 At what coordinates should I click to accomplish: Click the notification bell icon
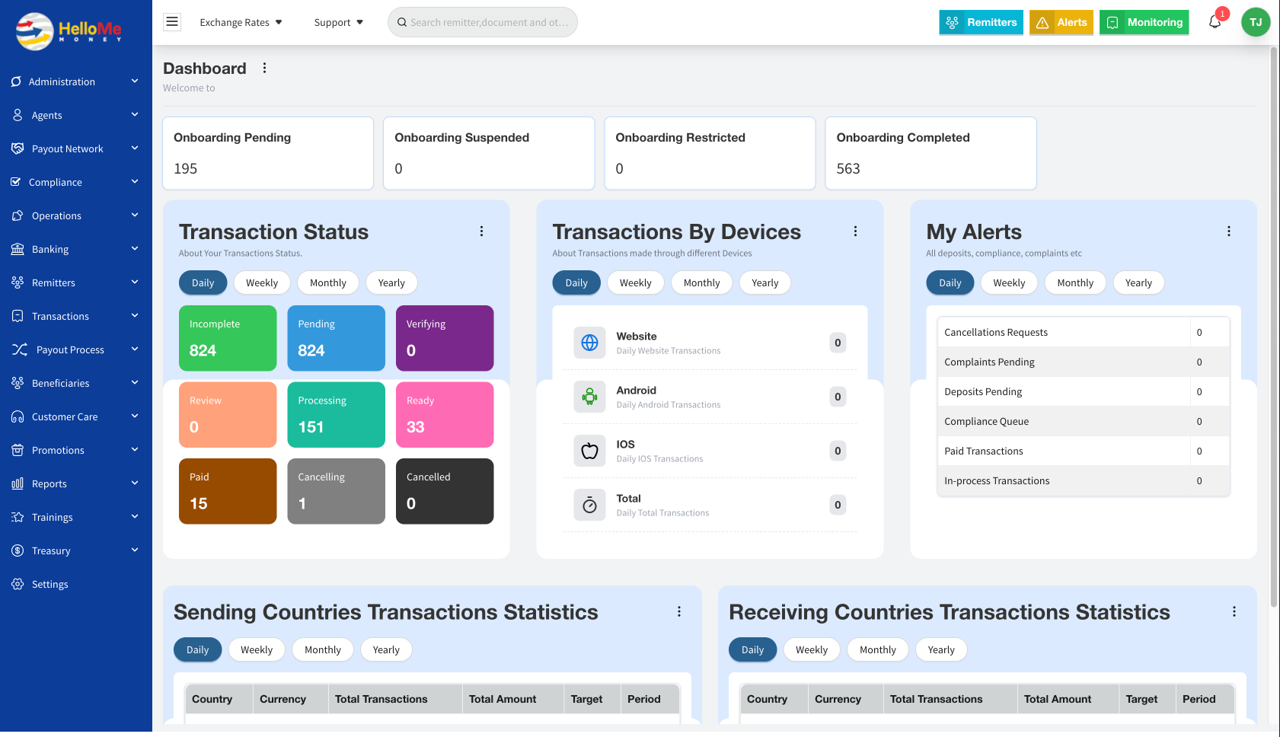coord(1214,22)
